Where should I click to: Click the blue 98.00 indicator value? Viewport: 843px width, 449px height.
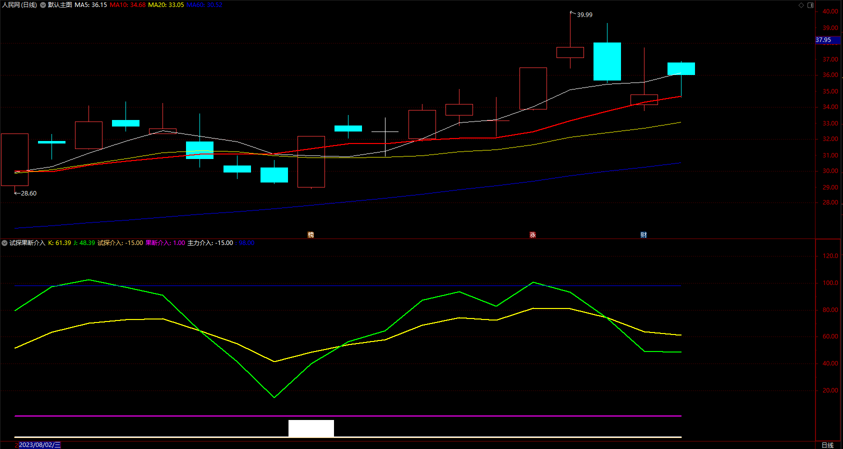pyautogui.click(x=246, y=243)
